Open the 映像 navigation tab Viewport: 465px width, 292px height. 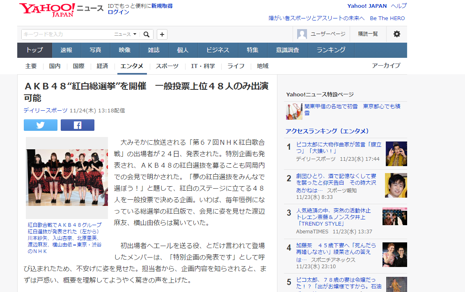point(124,50)
